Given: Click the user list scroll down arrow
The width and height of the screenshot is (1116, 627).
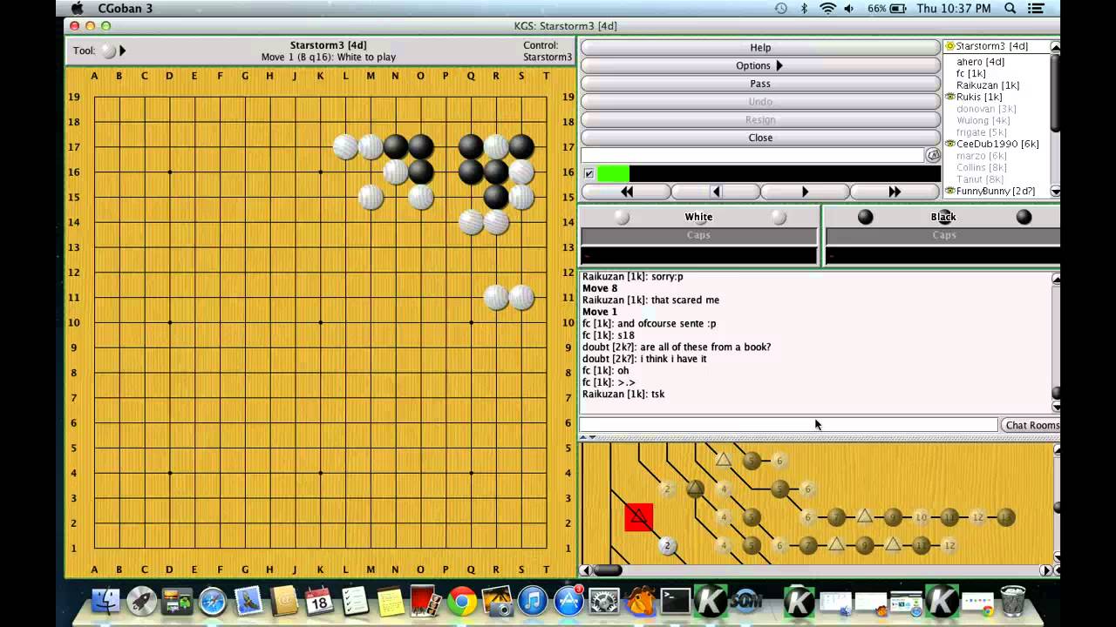Looking at the screenshot, I should tap(1055, 192).
